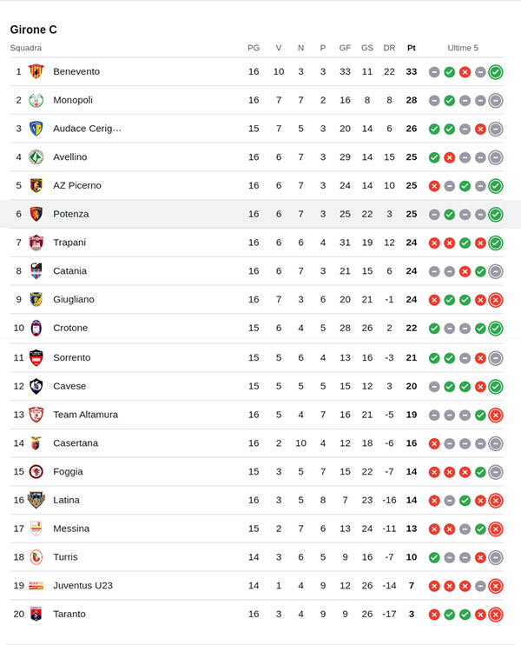Click the Avellino team crest

point(36,157)
